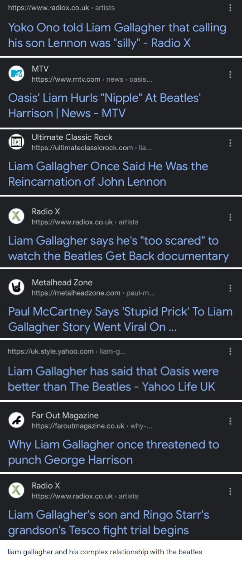Click the Metalhead Zone favicon

(17, 287)
